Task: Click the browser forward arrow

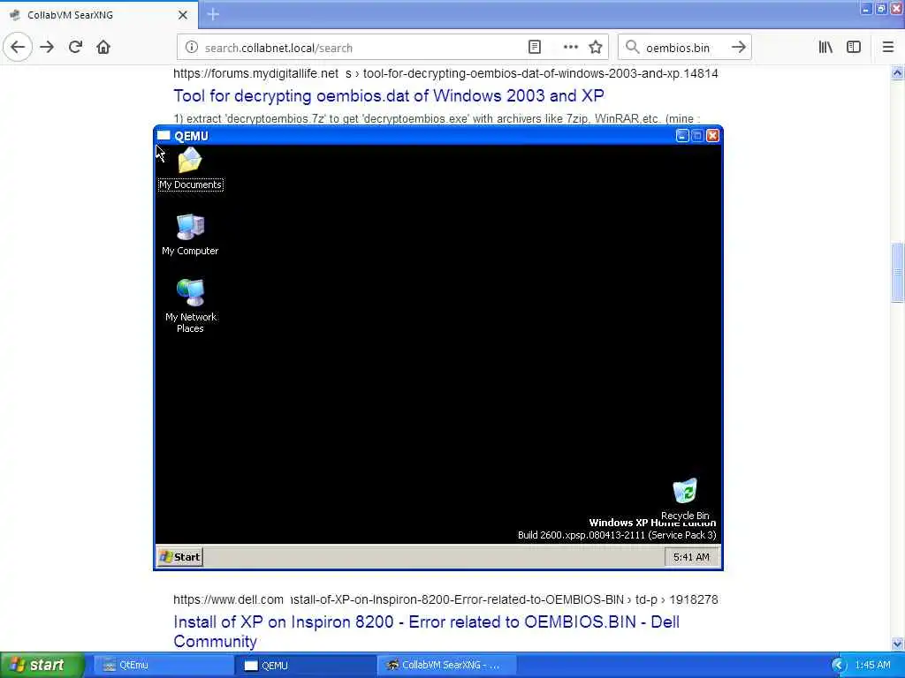Action: (47, 48)
